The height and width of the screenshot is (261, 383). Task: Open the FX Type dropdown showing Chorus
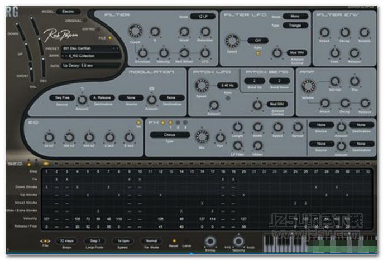click(x=170, y=135)
